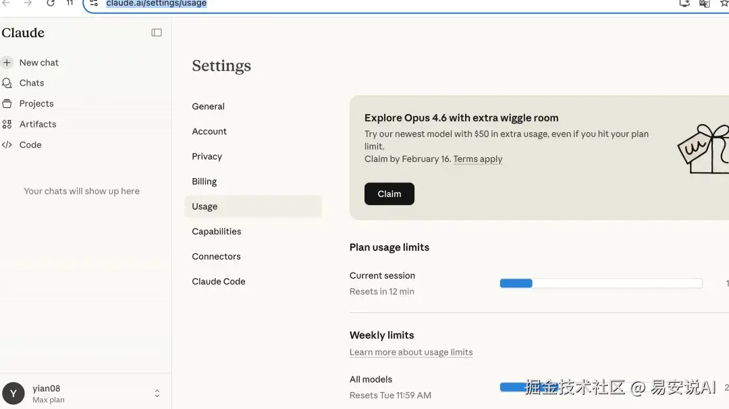This screenshot has width=729, height=409.
Task: Open the Terms apply link
Action: (x=478, y=159)
